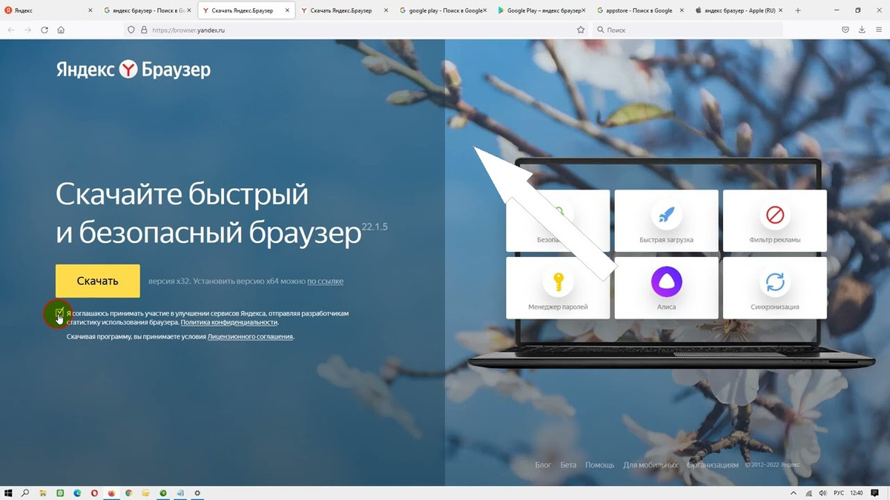Open Для мобильных footer link
This screenshot has width=890, height=500.
coord(650,465)
